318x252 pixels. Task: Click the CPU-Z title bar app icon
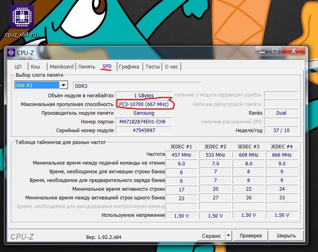(11, 53)
